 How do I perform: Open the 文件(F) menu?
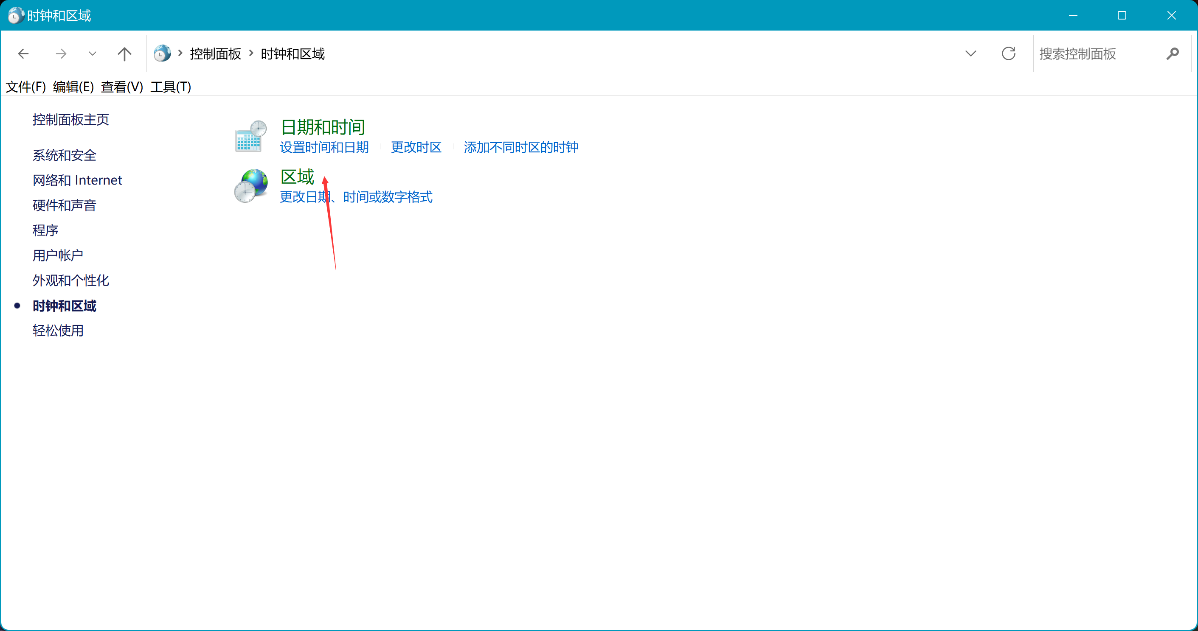click(x=25, y=87)
